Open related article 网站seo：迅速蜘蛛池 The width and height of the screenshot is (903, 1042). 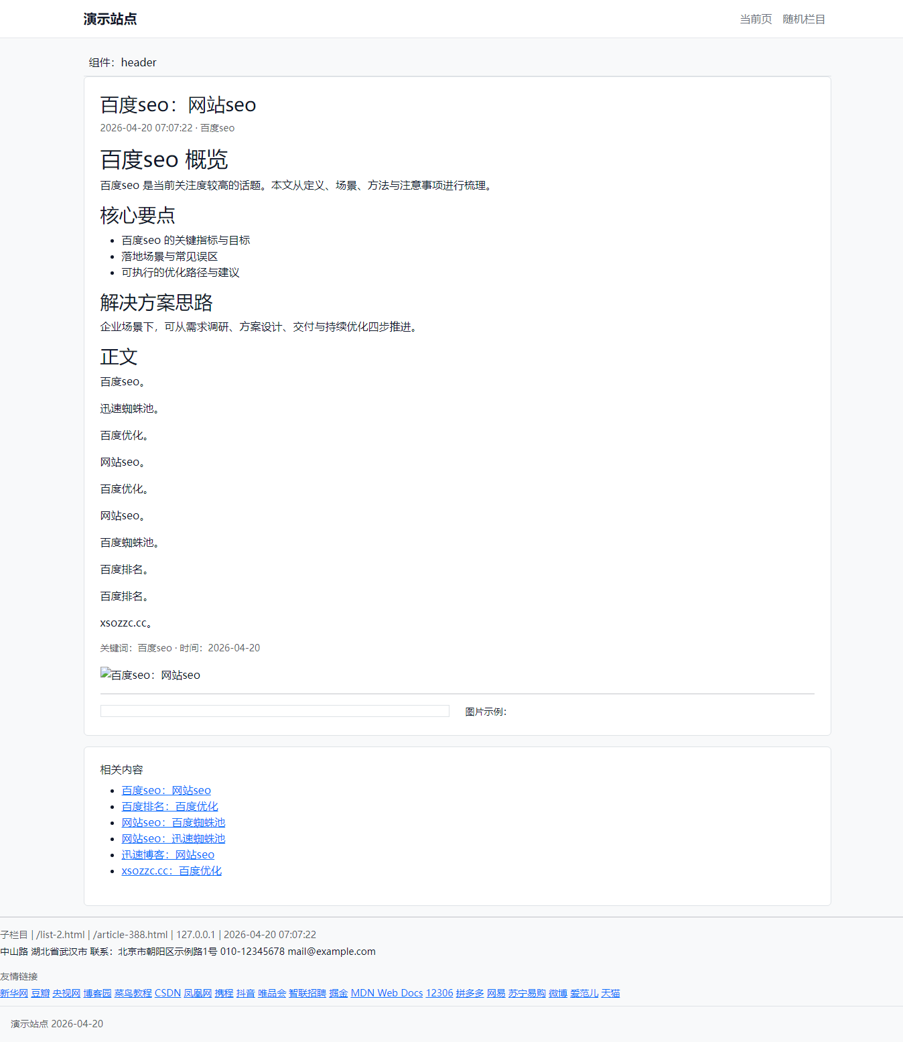173,839
